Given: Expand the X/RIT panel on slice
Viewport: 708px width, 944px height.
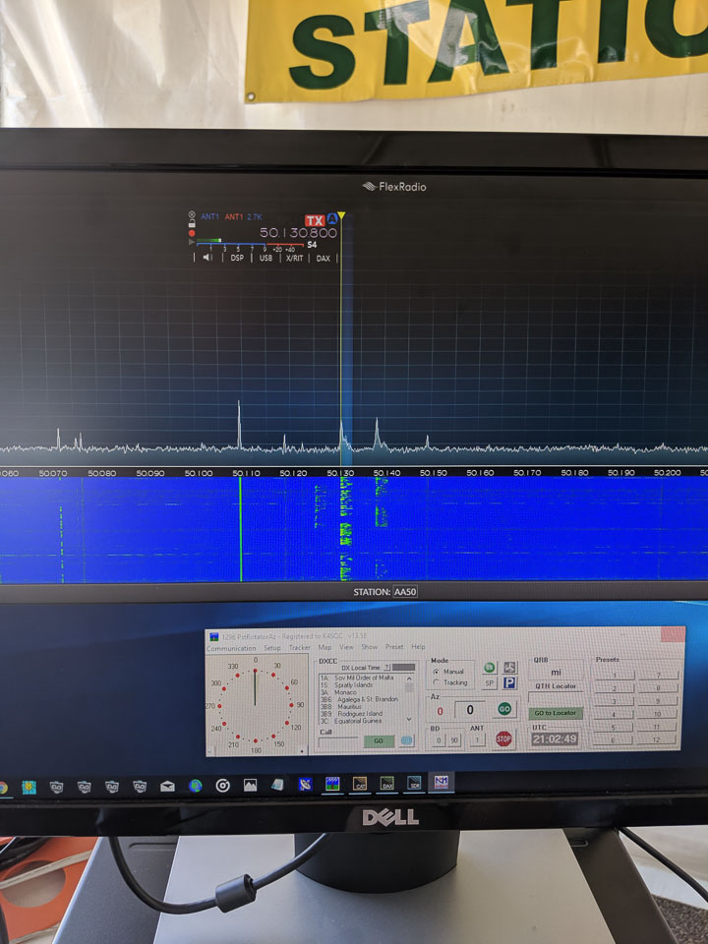Looking at the screenshot, I should [294, 258].
